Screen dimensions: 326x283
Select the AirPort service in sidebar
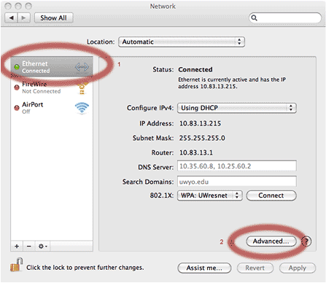[52, 108]
